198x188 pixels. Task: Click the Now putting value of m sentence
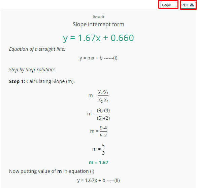click(52, 171)
